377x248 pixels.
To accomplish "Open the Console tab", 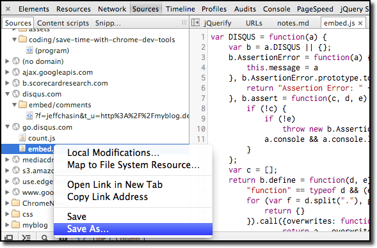I will 277,9.
